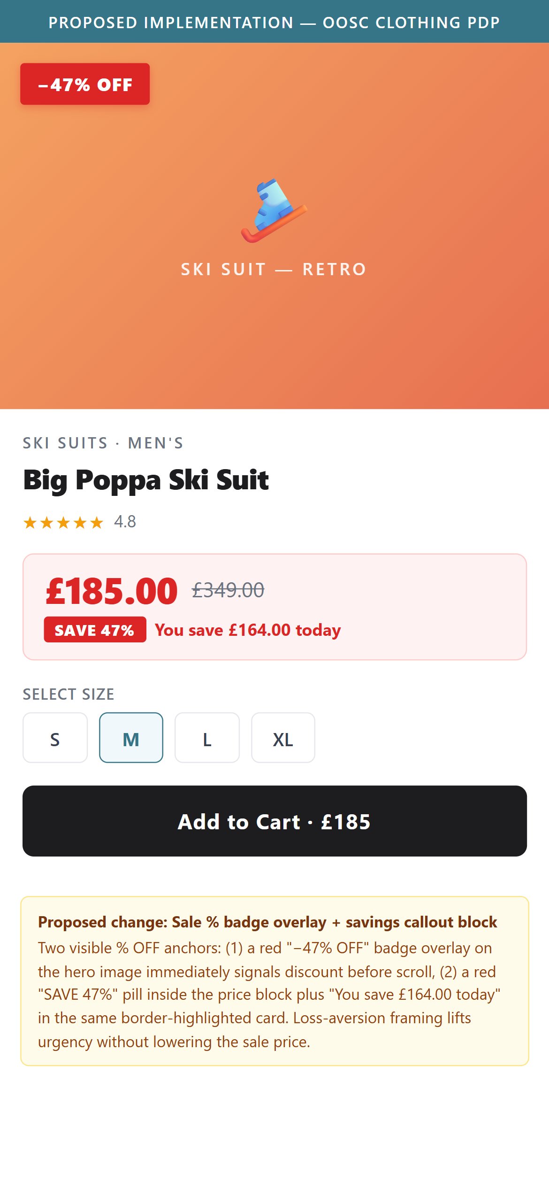Select size L

[x=207, y=738]
